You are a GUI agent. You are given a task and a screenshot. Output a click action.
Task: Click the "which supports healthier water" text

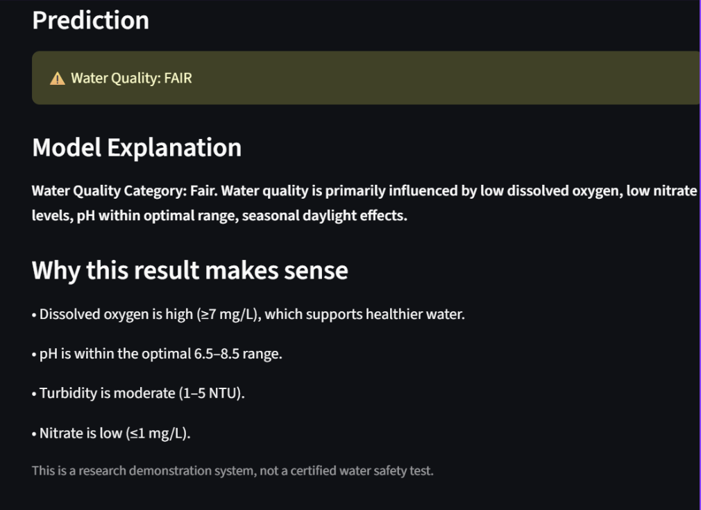point(365,314)
